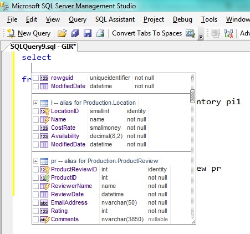
Task: Check the Comments column checkbox
Action: pyautogui.click(x=36, y=219)
